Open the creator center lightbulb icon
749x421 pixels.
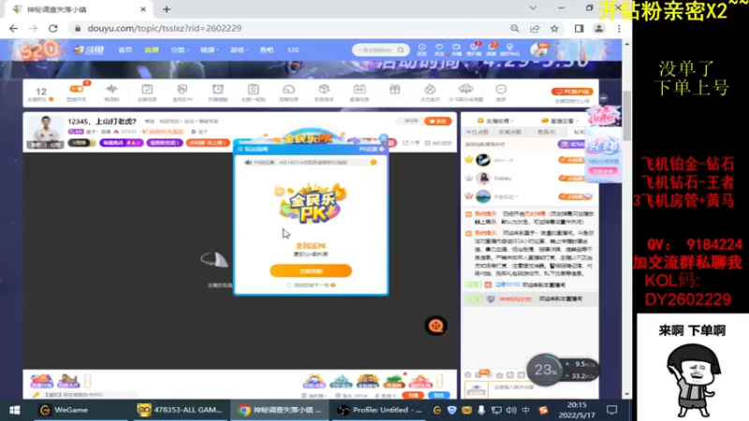(x=509, y=50)
